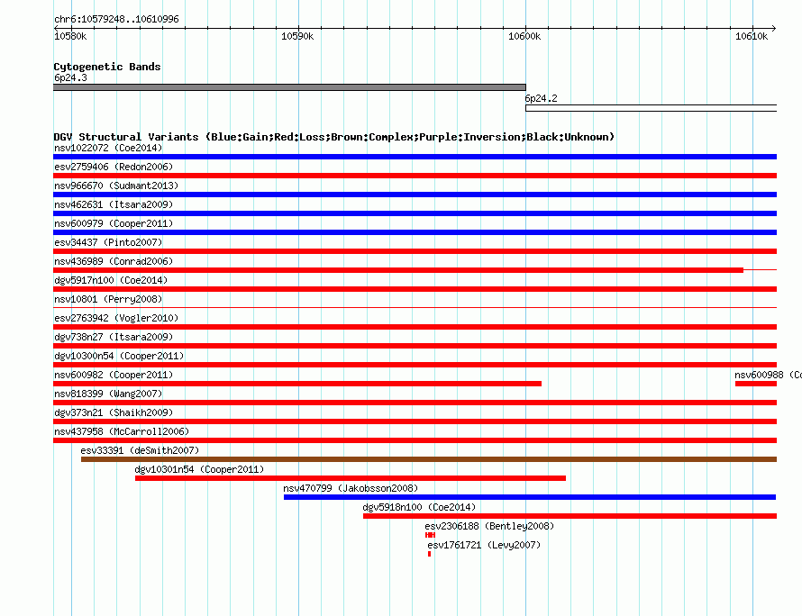The image size is (802, 616).
Task: Select the esv33391 (deSmith2007) label
Action: [140, 451]
